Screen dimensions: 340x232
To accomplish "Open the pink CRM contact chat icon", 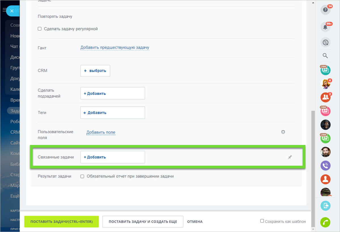I will tap(326, 111).
